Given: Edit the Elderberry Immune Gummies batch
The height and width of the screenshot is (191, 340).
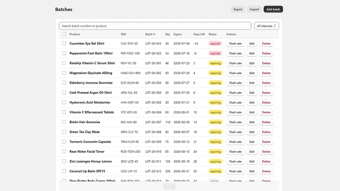Looking at the screenshot, I should 252,83.
